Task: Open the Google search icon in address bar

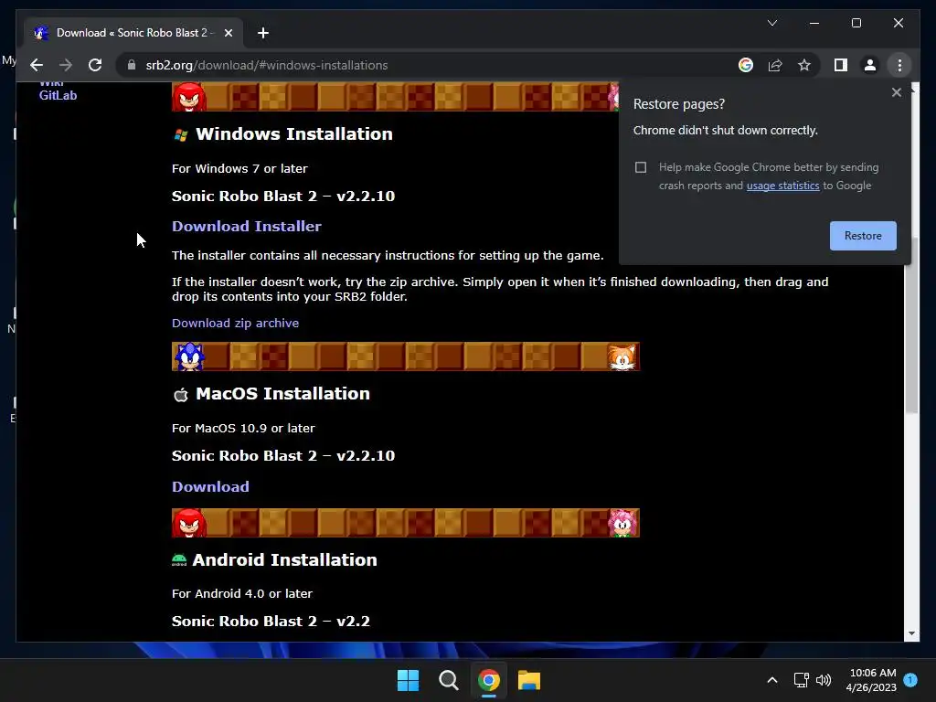Action: coord(746,65)
